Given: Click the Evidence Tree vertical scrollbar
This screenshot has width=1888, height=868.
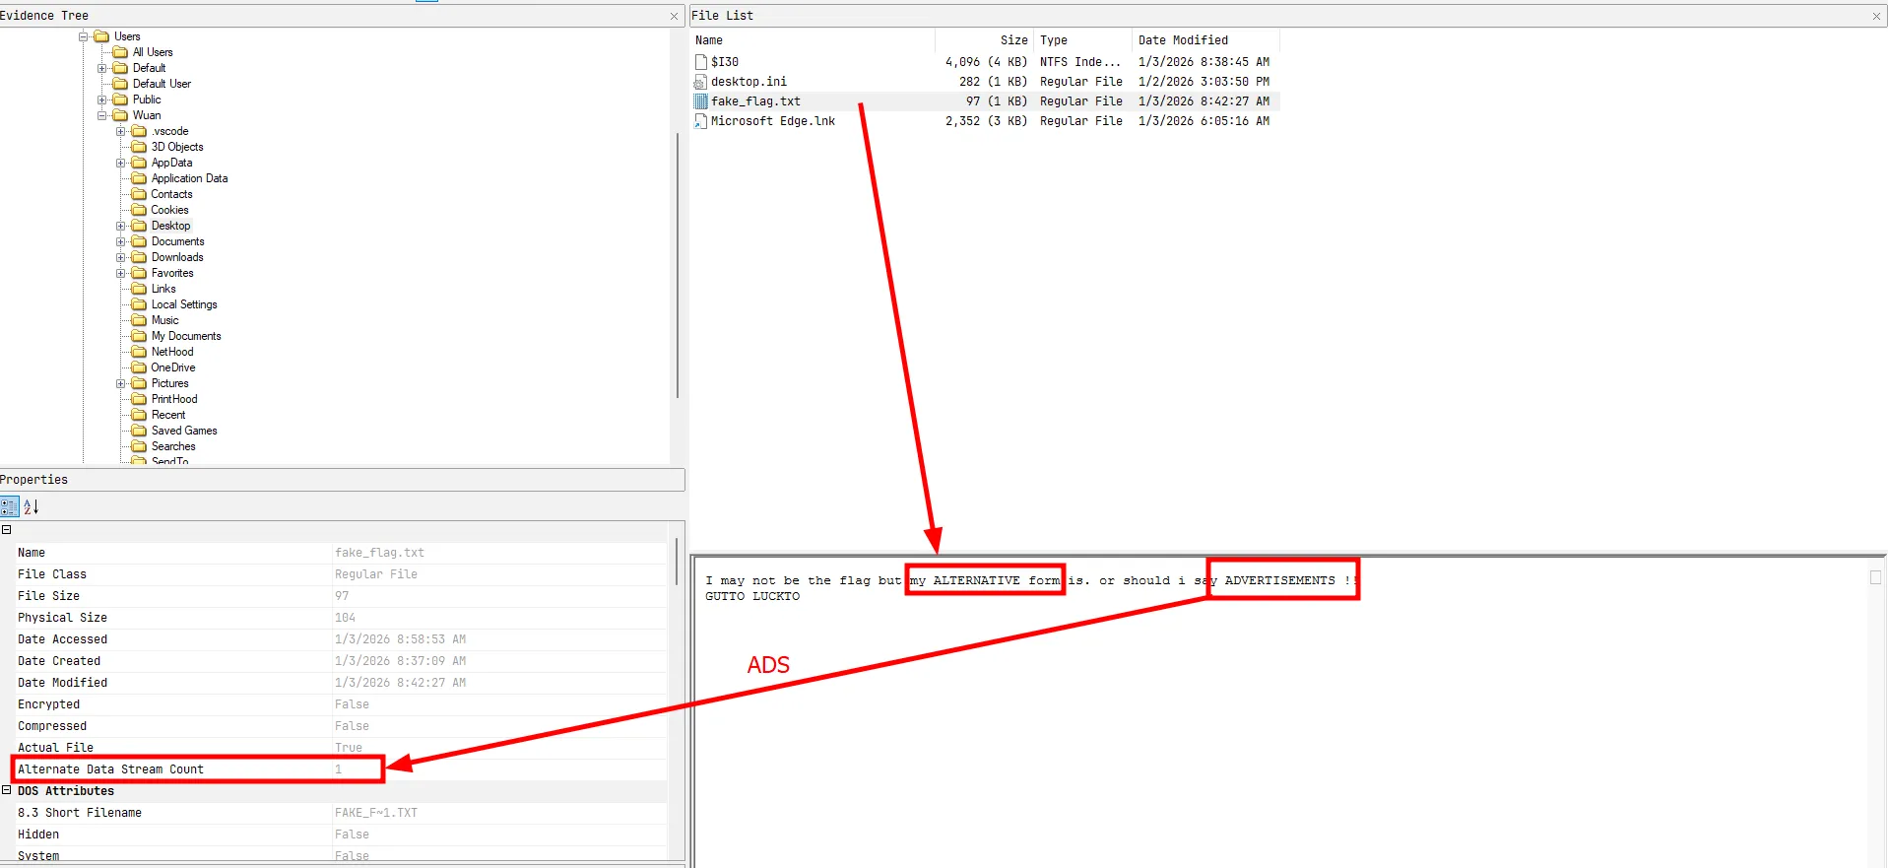Looking at the screenshot, I should (677, 266).
